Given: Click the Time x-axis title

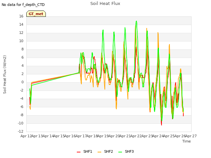Looking at the screenshot, I should (187, 141).
